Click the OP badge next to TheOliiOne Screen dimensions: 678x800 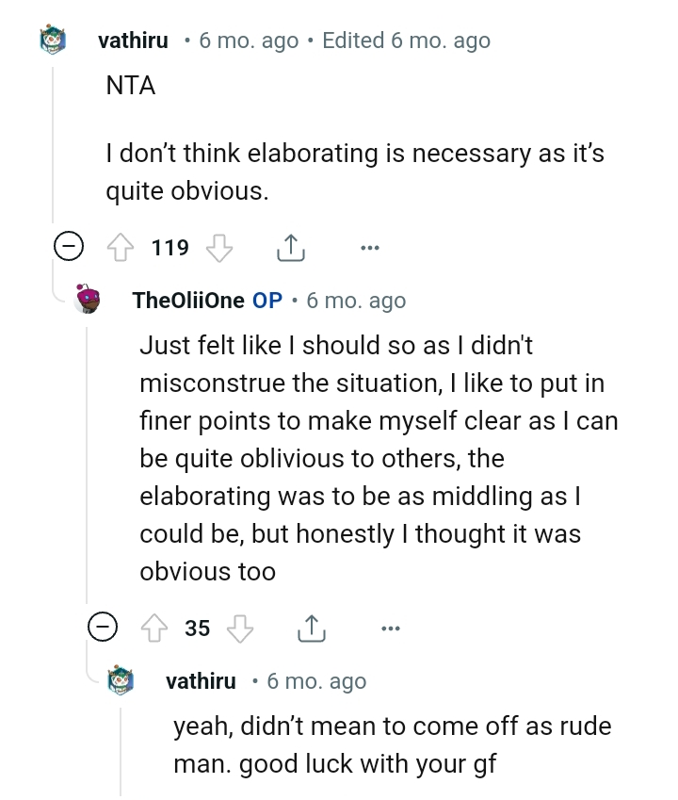(x=266, y=300)
